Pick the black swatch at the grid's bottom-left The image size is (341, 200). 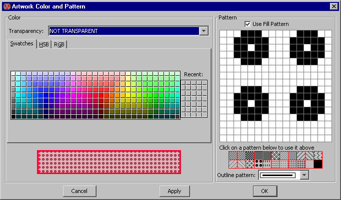tap(13, 116)
